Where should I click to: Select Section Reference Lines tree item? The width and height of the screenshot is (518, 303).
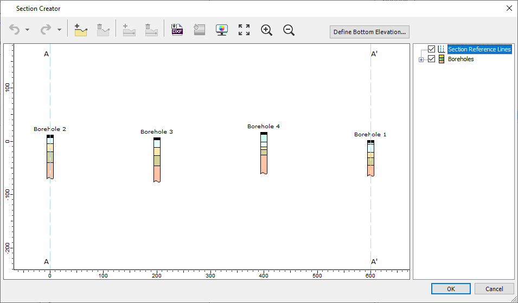click(479, 49)
